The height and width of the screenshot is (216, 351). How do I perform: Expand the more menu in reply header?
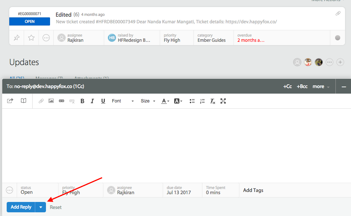[x=321, y=86]
